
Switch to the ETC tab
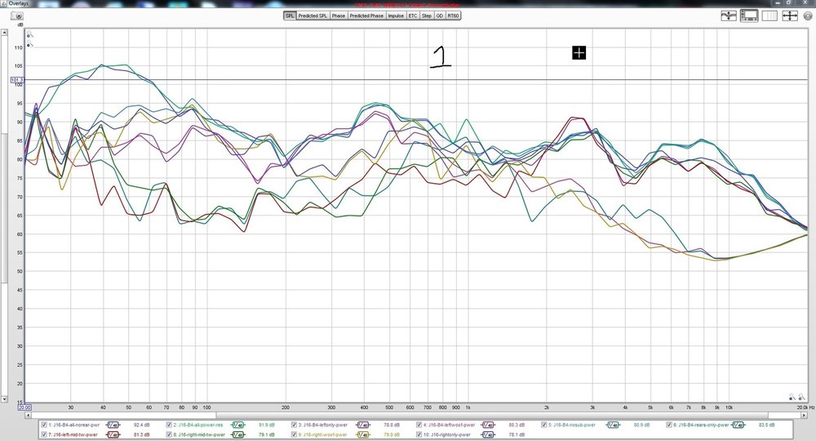click(413, 16)
